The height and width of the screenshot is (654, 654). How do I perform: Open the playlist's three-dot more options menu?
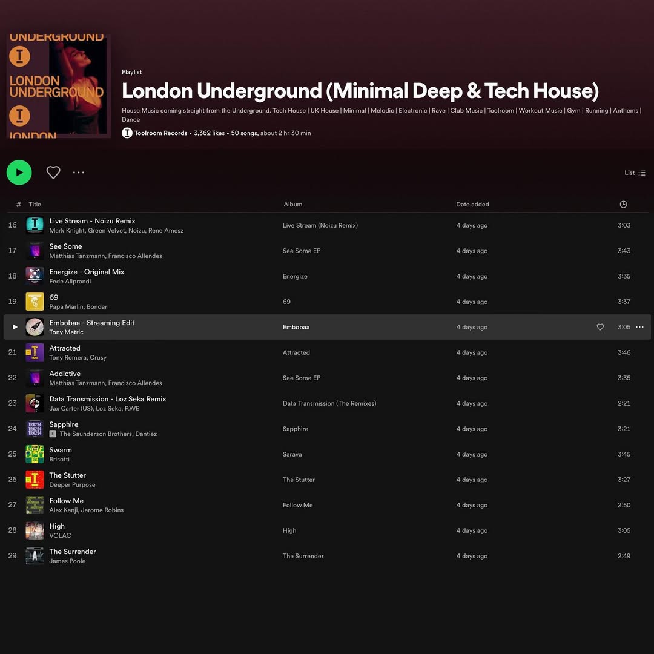click(79, 173)
